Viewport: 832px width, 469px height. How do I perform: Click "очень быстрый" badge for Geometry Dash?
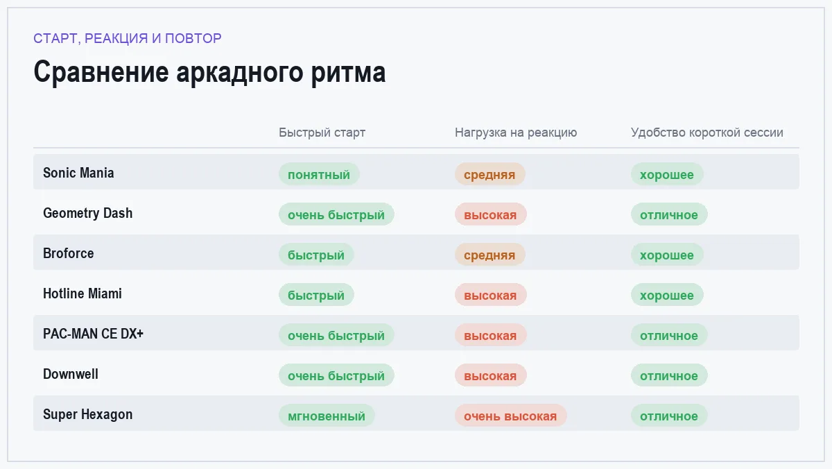(x=336, y=214)
